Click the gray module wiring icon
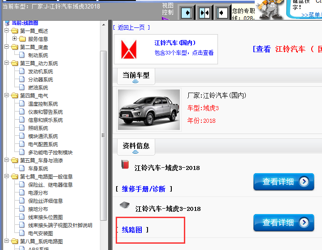Image resolution: width=322 pixels, height=250 pixels. pyautogui.click(x=125, y=205)
